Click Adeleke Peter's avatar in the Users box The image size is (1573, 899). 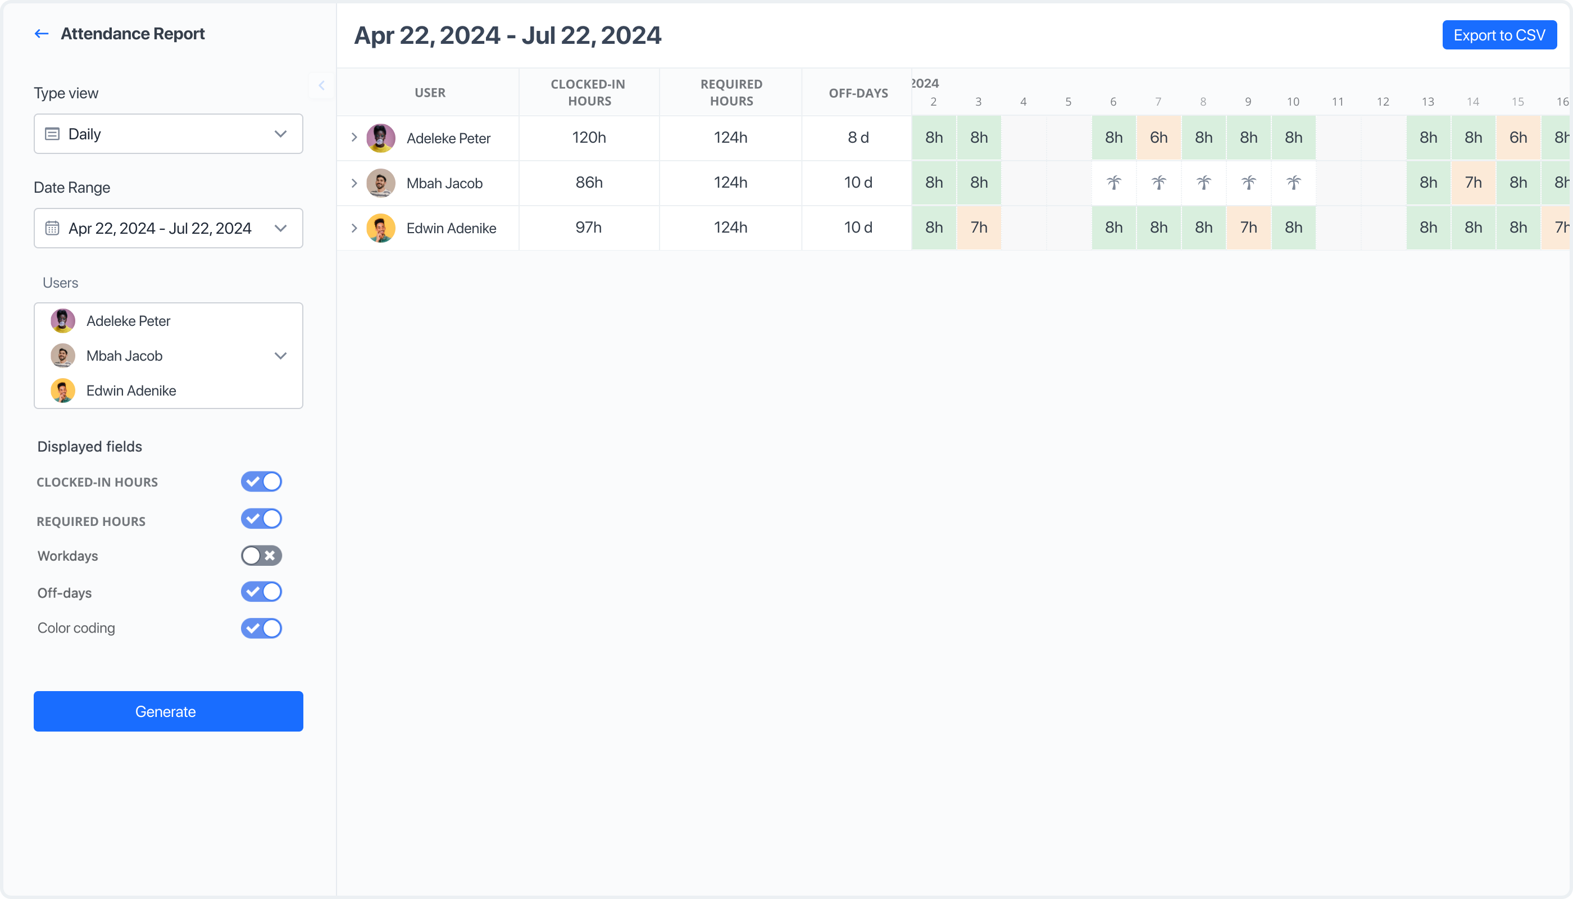coord(63,321)
